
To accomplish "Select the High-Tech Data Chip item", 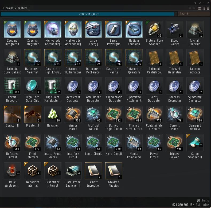I will pos(32,86).
